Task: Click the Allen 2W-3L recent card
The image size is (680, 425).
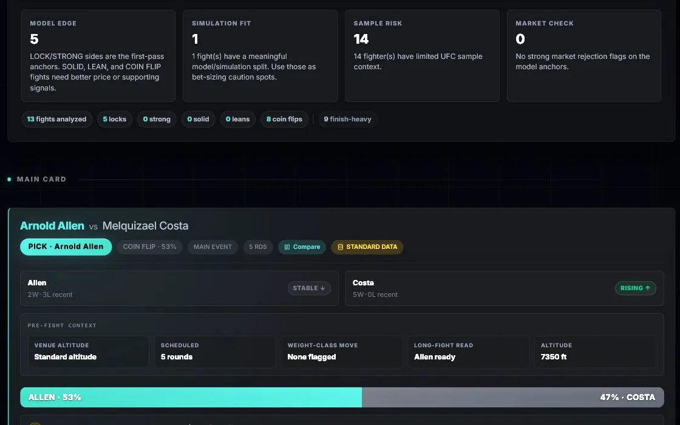Action: tap(179, 288)
